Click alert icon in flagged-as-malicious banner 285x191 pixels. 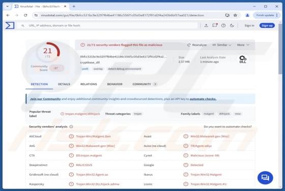(82, 45)
